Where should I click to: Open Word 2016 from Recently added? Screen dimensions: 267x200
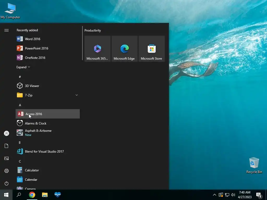(x=48, y=39)
